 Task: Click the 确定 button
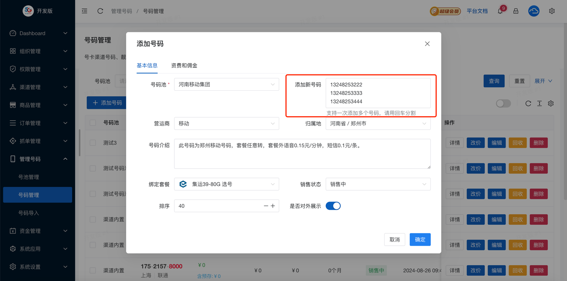coord(420,240)
